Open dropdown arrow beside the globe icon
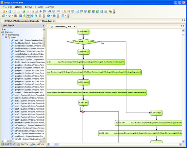 [51, 16]
